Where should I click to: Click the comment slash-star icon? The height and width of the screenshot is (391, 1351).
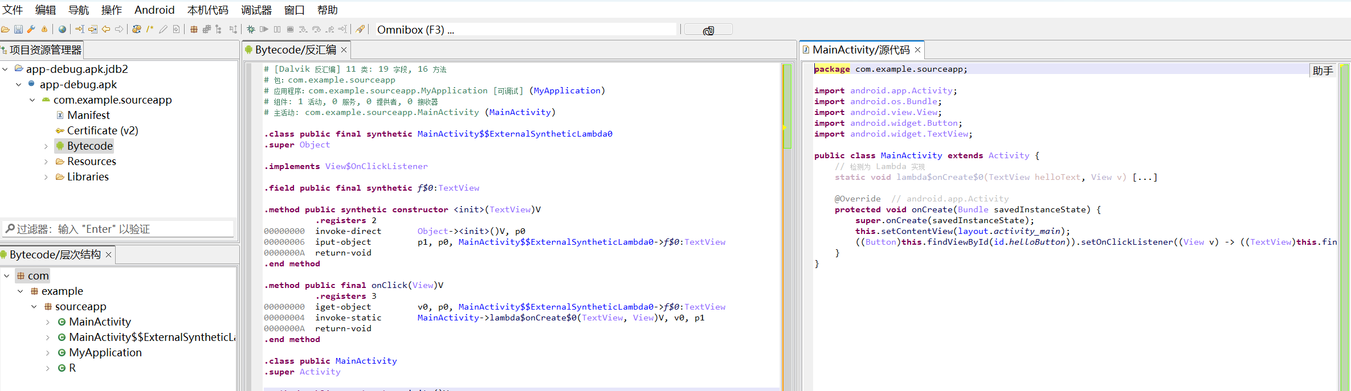pos(150,29)
